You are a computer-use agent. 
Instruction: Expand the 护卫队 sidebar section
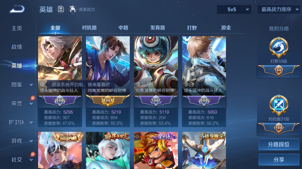(x=31, y=122)
